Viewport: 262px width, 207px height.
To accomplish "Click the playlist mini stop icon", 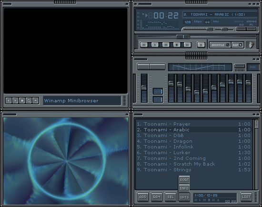I will (209, 200).
